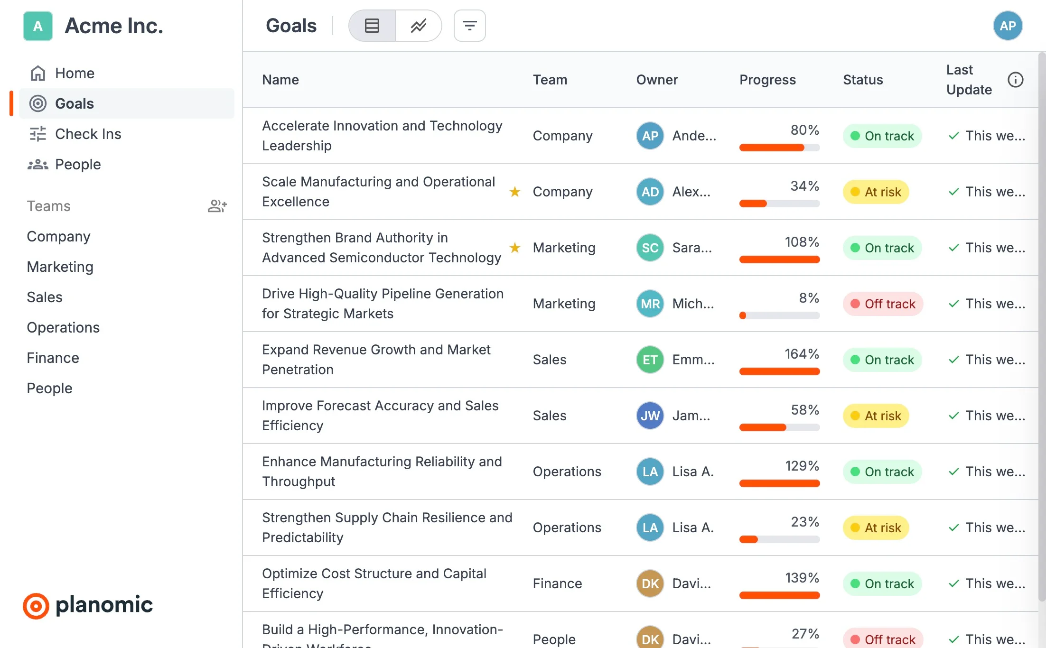Image resolution: width=1046 pixels, height=648 pixels.
Task: Click the star on Strengthen Brand Authority goal
Action: click(514, 248)
